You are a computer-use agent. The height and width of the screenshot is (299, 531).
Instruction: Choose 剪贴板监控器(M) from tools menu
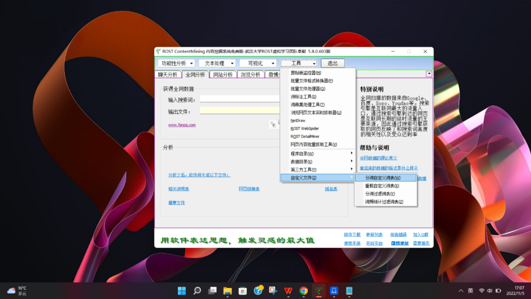318,73
